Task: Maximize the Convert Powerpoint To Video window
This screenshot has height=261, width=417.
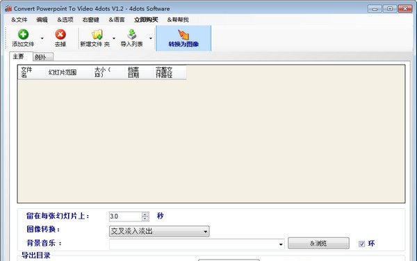Action: click(390, 9)
